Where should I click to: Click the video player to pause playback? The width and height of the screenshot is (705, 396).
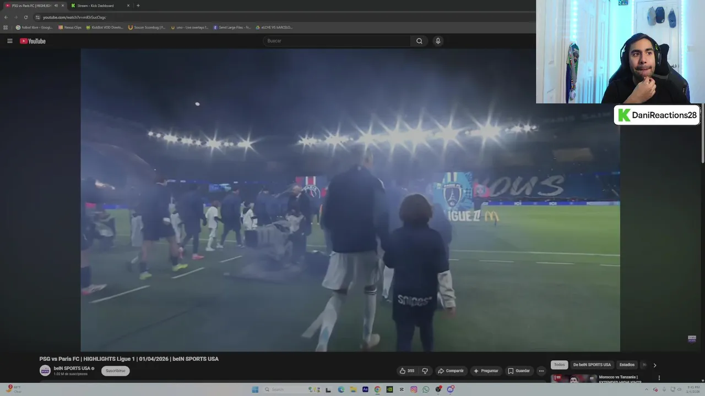pyautogui.click(x=350, y=200)
